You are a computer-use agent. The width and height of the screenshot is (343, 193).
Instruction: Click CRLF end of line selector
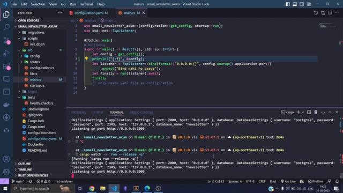(x=262, y=181)
